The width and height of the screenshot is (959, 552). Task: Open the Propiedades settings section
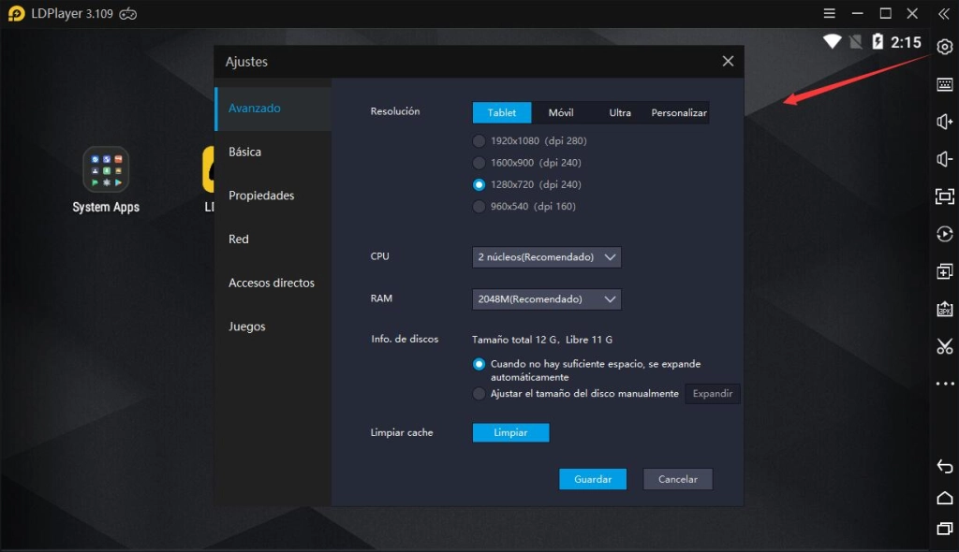(273, 196)
